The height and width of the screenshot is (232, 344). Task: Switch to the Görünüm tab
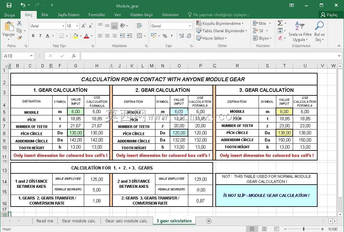(170, 15)
